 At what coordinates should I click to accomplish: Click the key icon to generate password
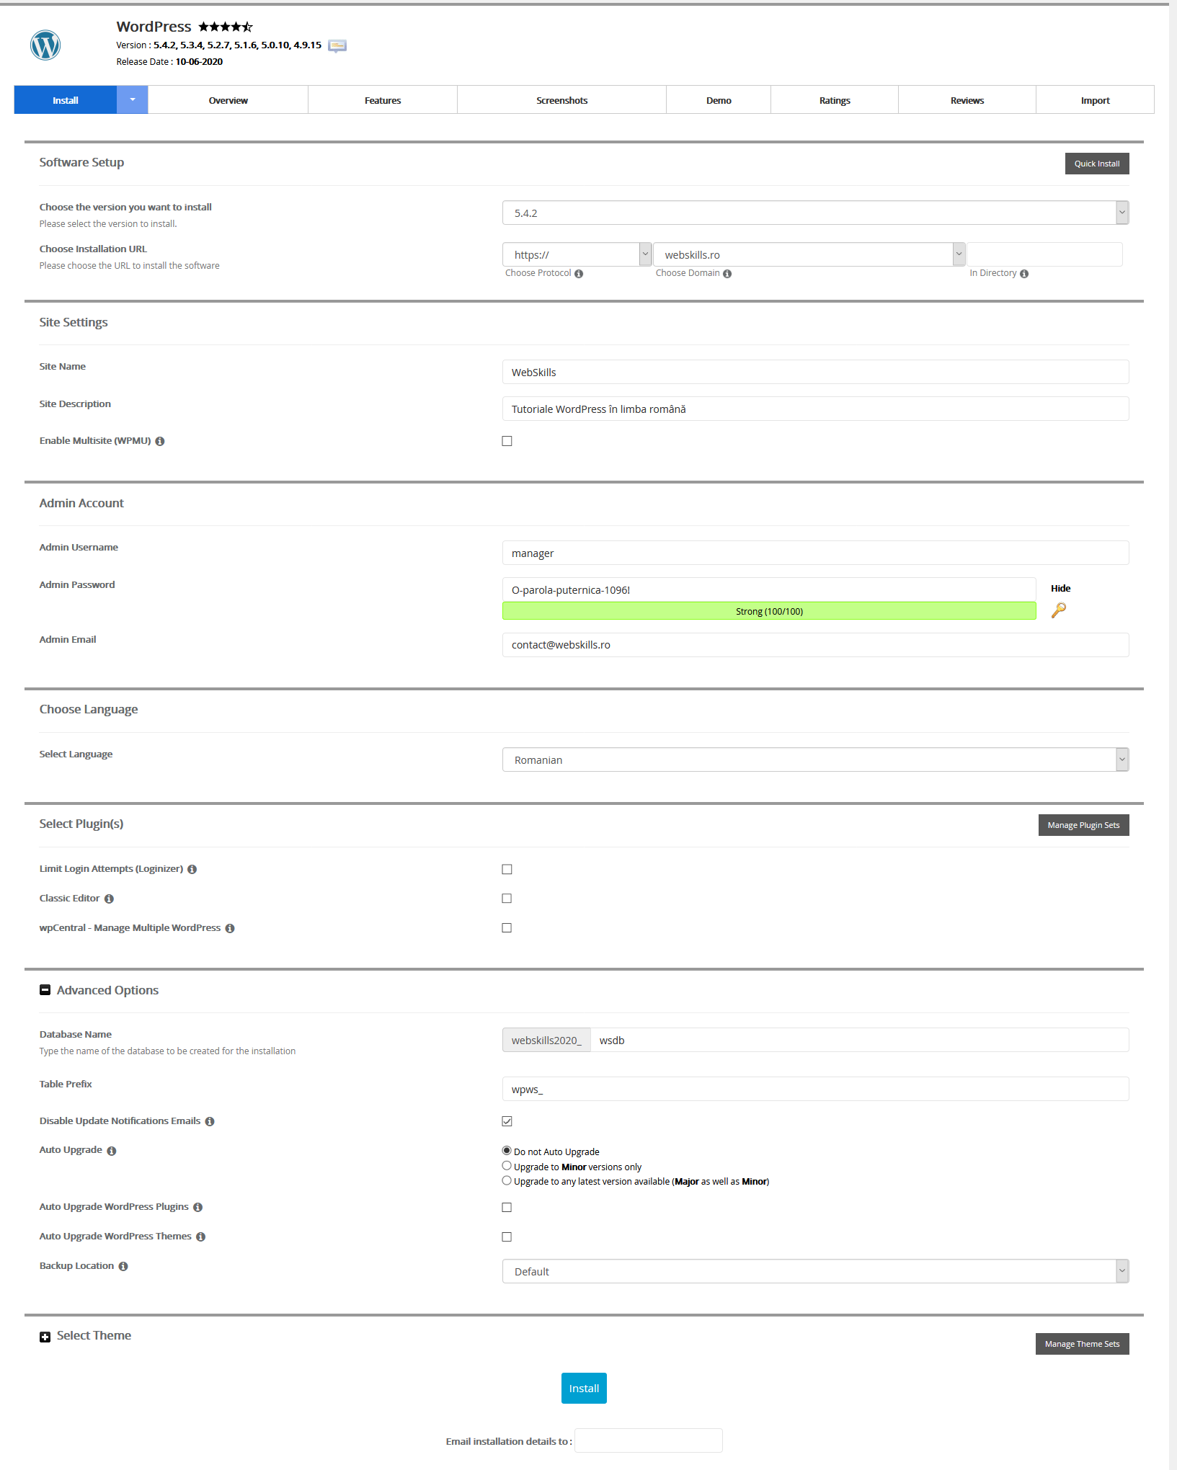1058,610
